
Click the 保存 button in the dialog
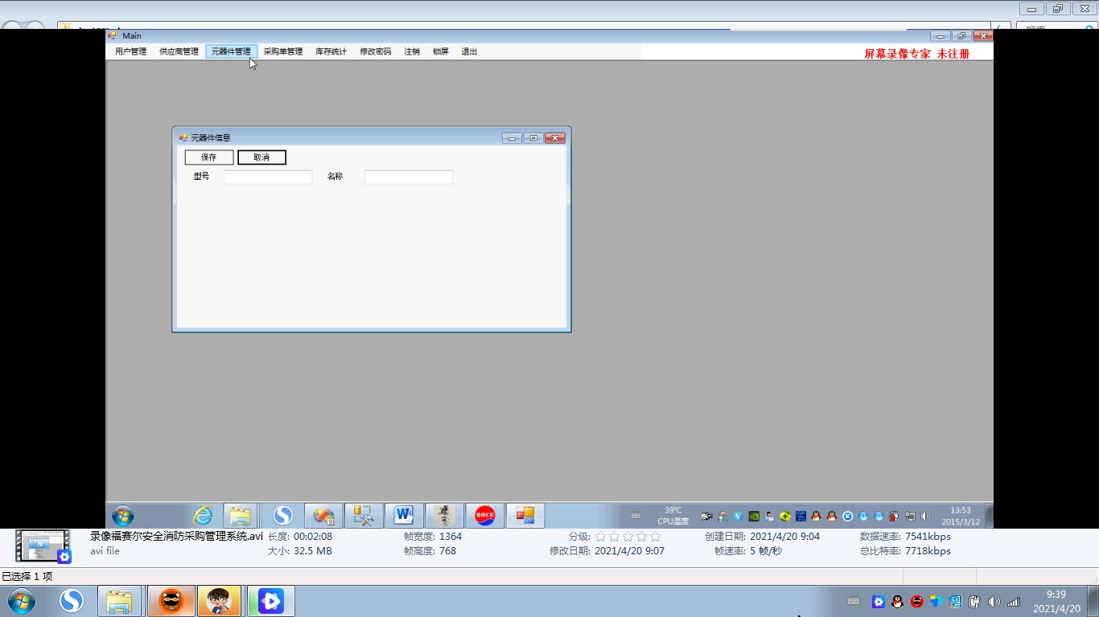208,157
